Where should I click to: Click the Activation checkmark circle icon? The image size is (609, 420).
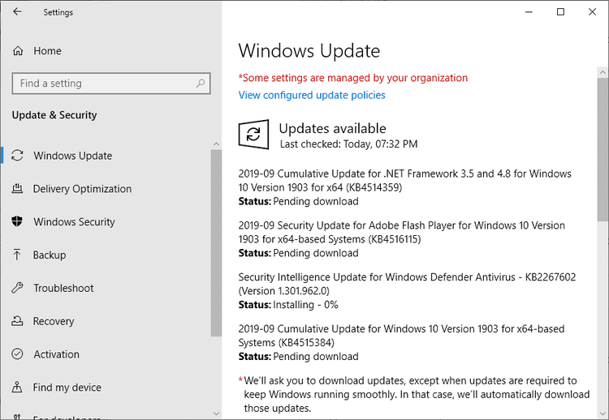pyautogui.click(x=17, y=354)
